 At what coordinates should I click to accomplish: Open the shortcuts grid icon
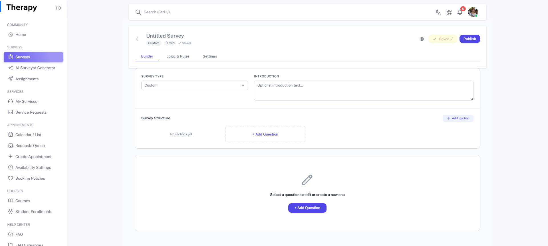point(449,12)
